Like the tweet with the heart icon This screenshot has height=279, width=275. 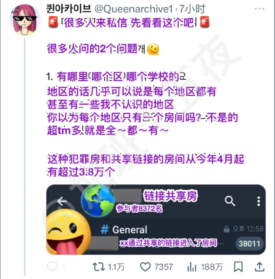pos(145,267)
